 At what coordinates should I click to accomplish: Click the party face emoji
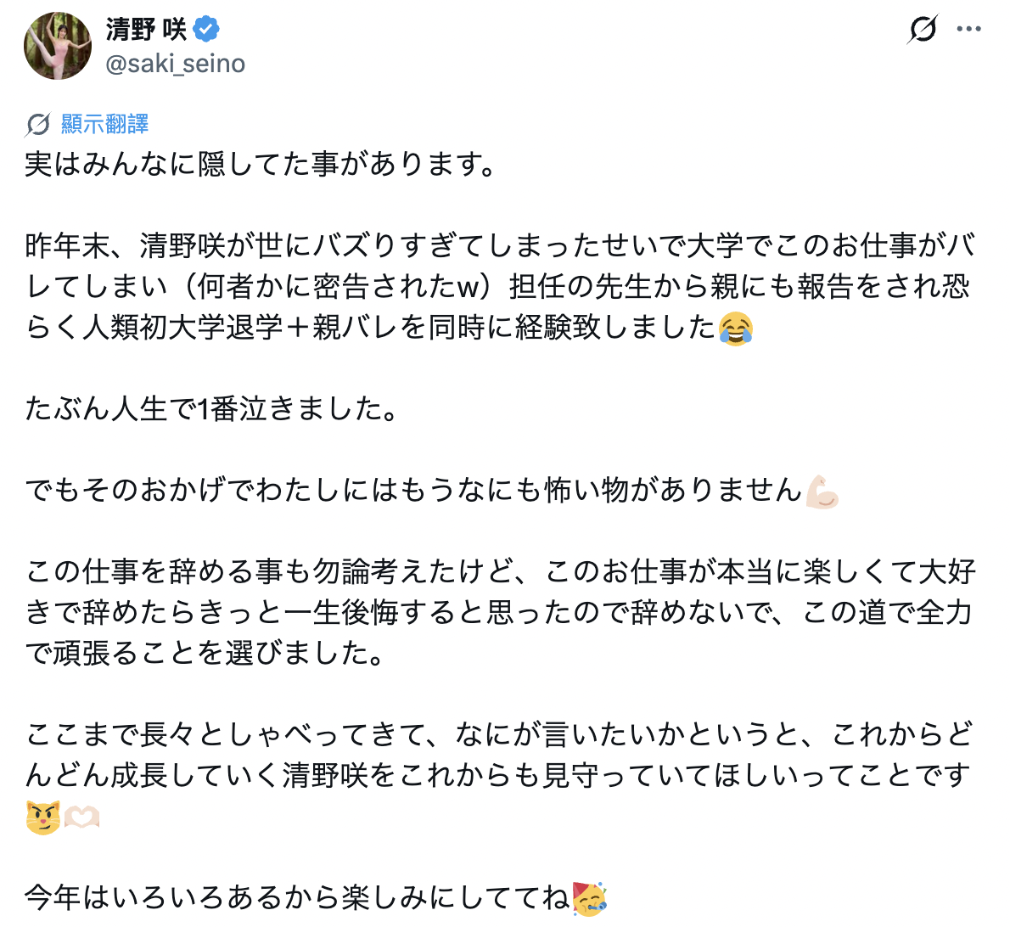tap(589, 898)
